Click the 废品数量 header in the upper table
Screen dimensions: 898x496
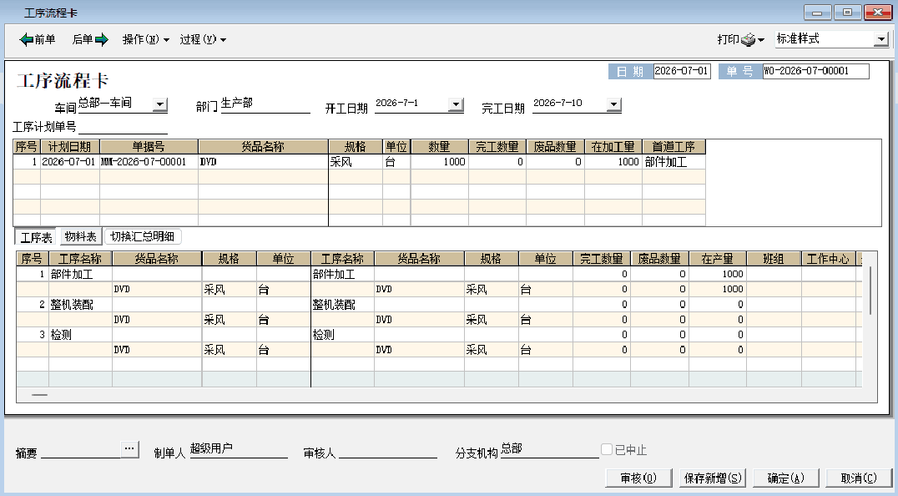click(555, 147)
